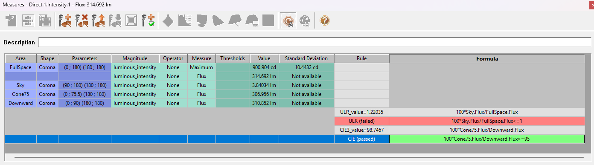Image resolution: width=594 pixels, height=165 pixels.
Task: Click the Parameters column header
Action: click(x=84, y=58)
